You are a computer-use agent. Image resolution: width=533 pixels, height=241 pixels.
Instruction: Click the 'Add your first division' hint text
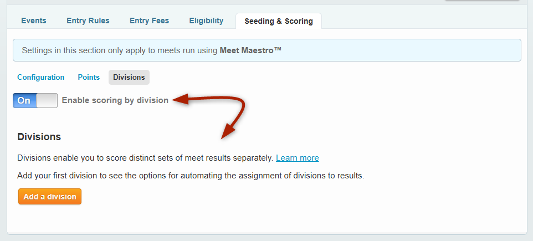(191, 176)
